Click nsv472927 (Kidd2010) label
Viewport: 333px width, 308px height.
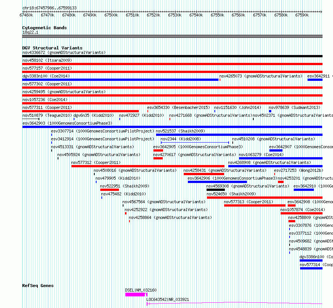141,115
